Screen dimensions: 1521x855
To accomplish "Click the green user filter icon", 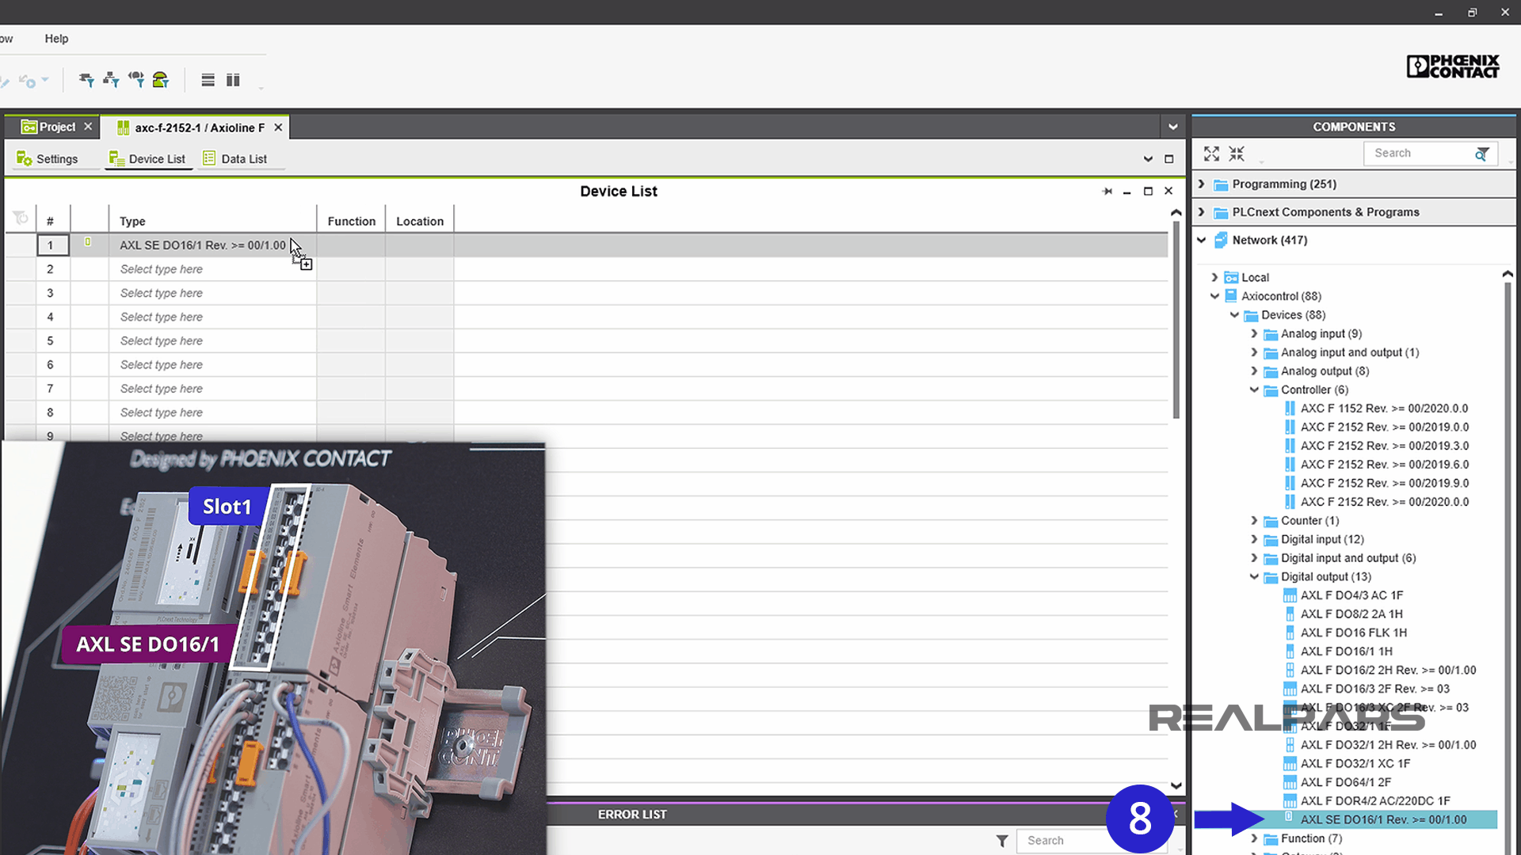I will click(x=161, y=79).
